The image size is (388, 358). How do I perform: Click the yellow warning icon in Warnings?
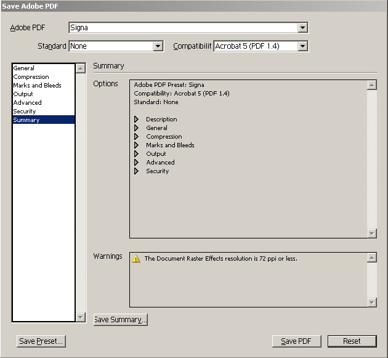136,258
